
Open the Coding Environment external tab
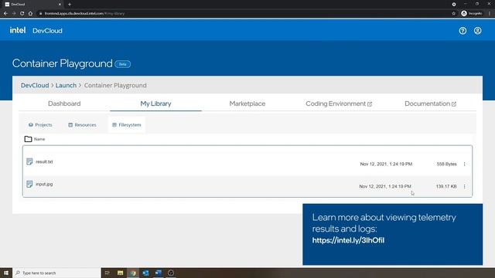pyautogui.click(x=339, y=103)
